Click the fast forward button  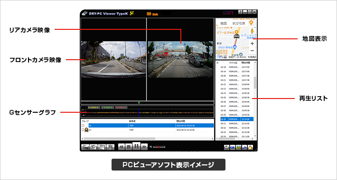144,147
